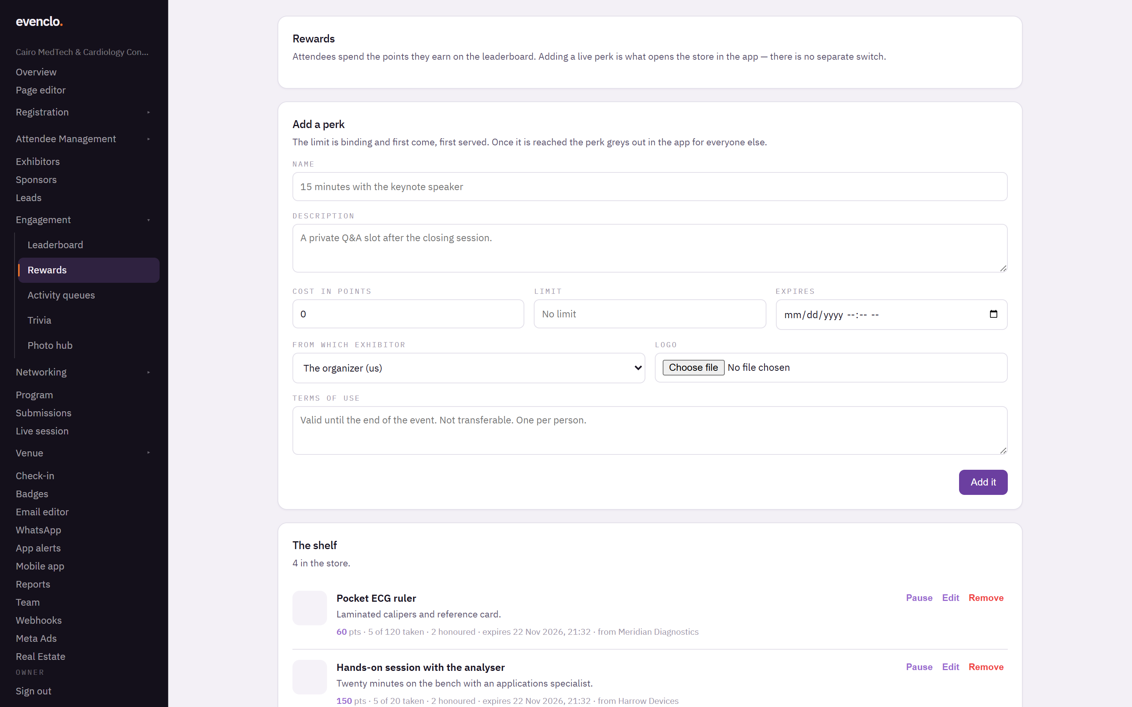Open Check-in in the sidebar
The height and width of the screenshot is (707, 1132).
point(35,476)
